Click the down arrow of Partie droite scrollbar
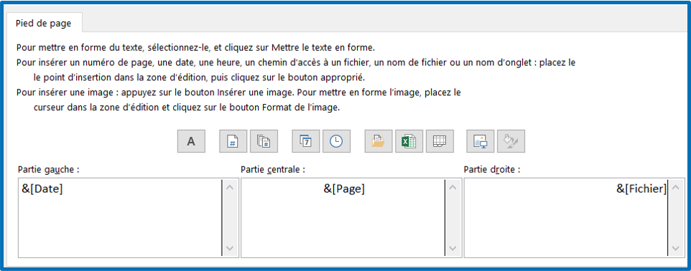This screenshot has height=271, width=691. point(676,248)
